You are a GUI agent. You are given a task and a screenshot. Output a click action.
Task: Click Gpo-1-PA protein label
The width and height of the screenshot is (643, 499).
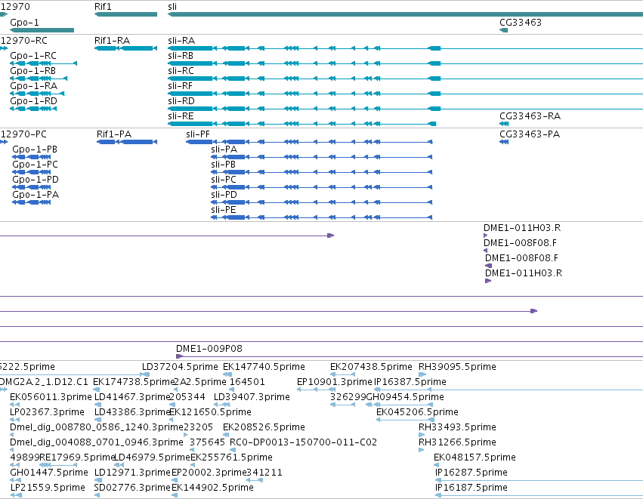(36, 195)
